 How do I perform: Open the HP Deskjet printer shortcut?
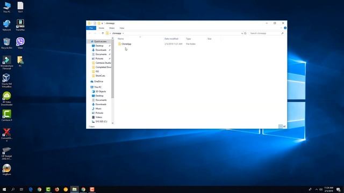click(x=6, y=153)
